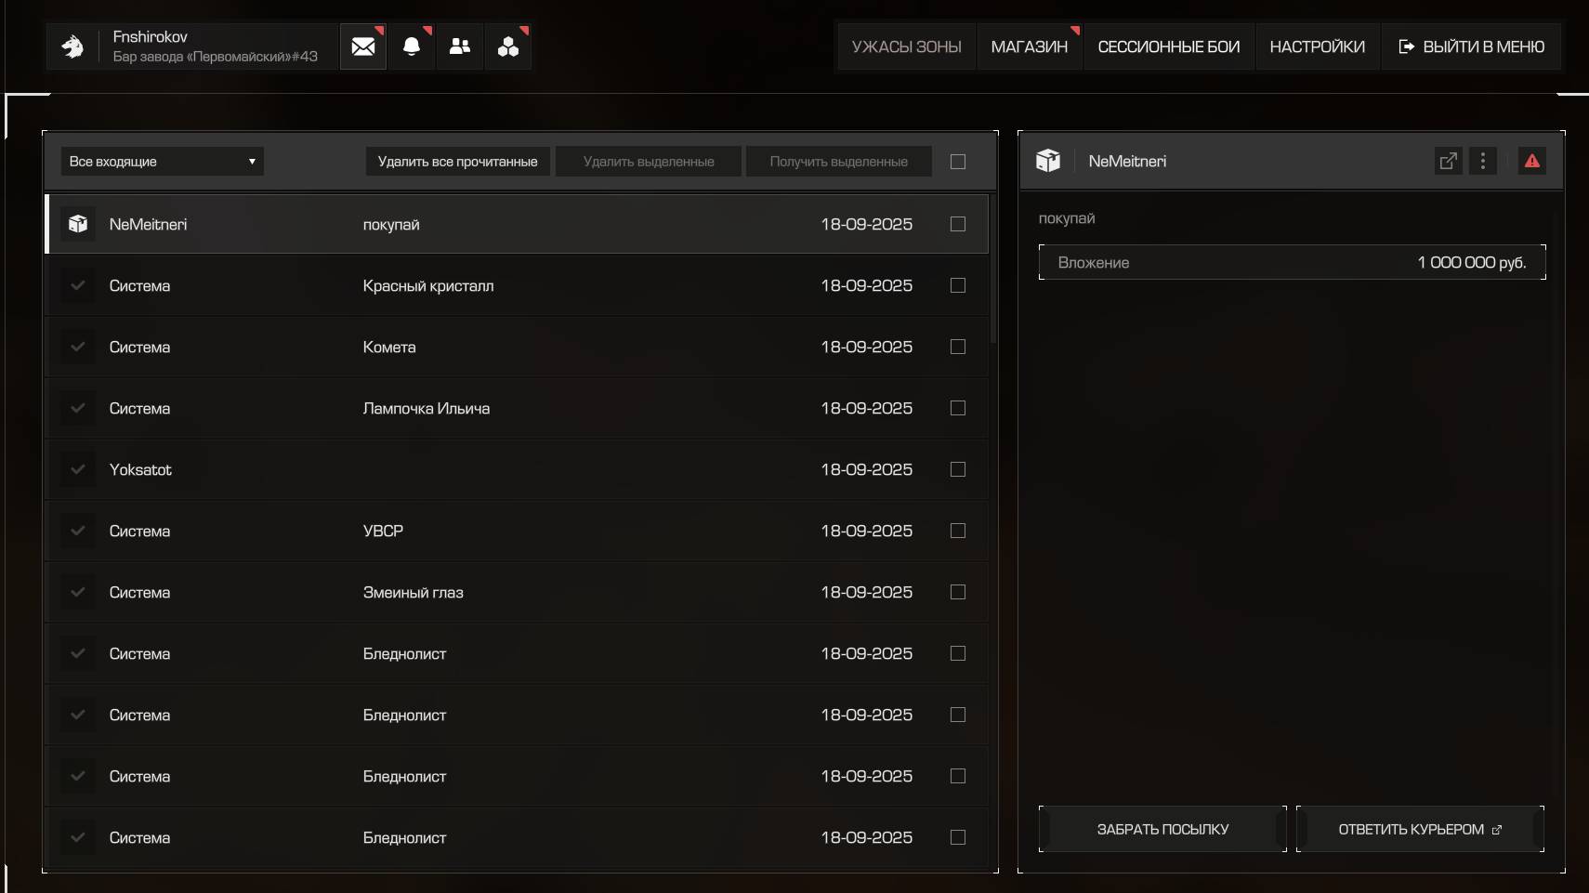Click the player avatar wolf icon

tap(72, 46)
